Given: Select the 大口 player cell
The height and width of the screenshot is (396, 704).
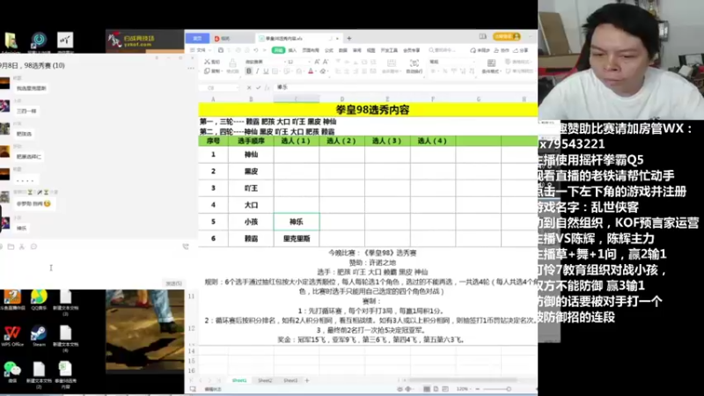Looking at the screenshot, I should (251, 205).
